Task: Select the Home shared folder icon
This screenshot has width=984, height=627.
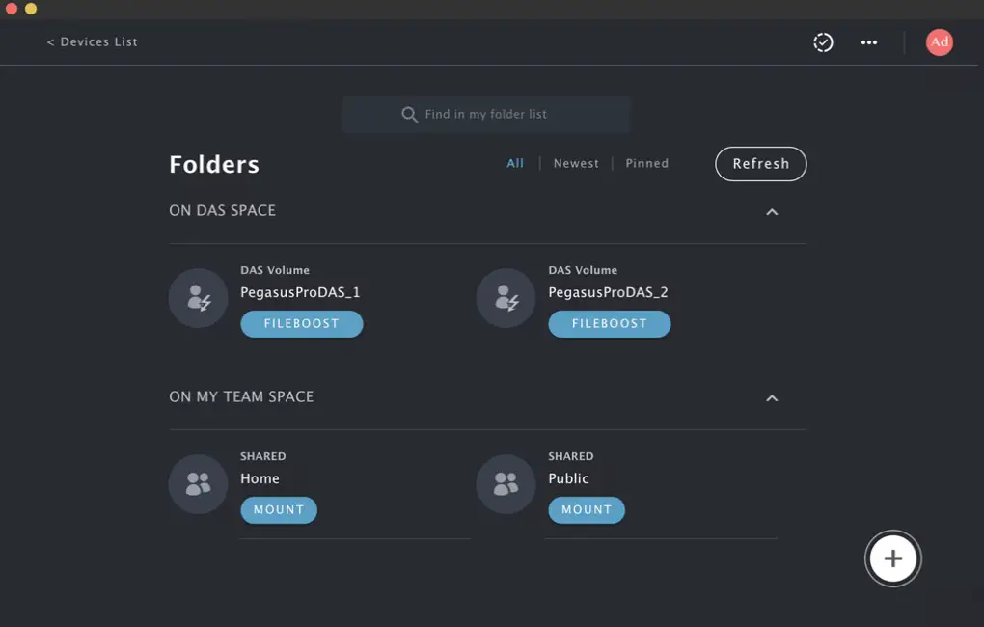Action: (198, 484)
